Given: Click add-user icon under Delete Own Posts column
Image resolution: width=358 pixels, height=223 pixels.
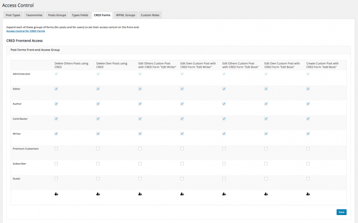Looking at the screenshot, I should (98, 194).
